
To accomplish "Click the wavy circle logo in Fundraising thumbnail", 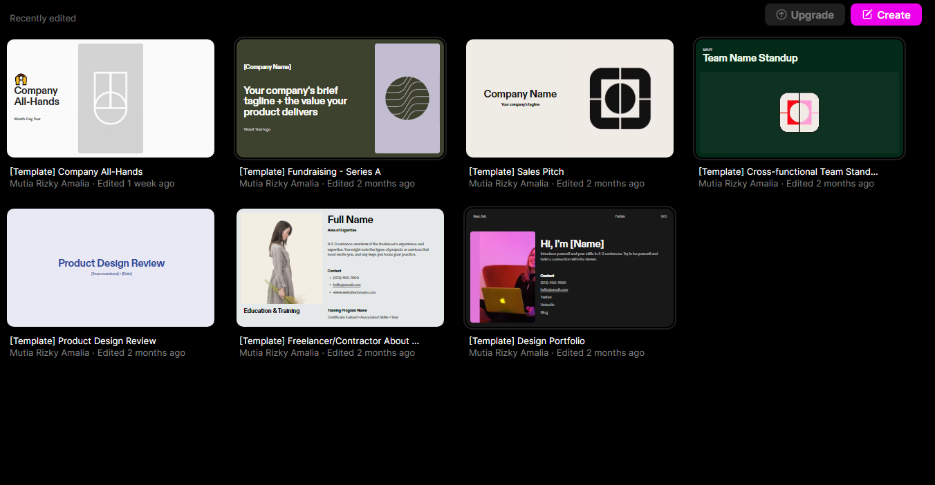I will [x=407, y=99].
